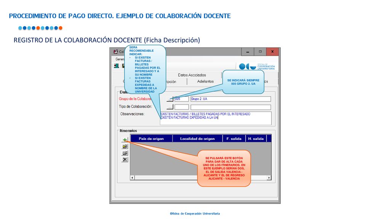Click the Tipo de Colaboración label

coord(135,106)
